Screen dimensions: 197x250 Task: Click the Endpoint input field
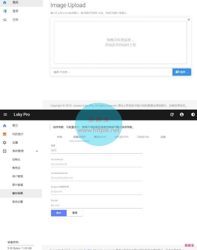(x=96, y=192)
